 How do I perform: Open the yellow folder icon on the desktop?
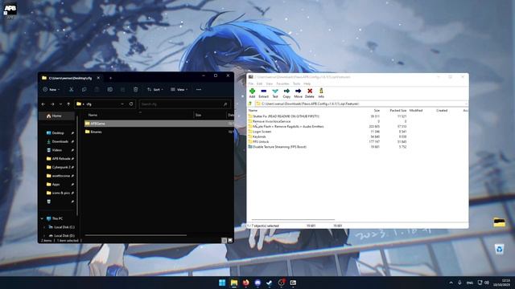click(499, 222)
